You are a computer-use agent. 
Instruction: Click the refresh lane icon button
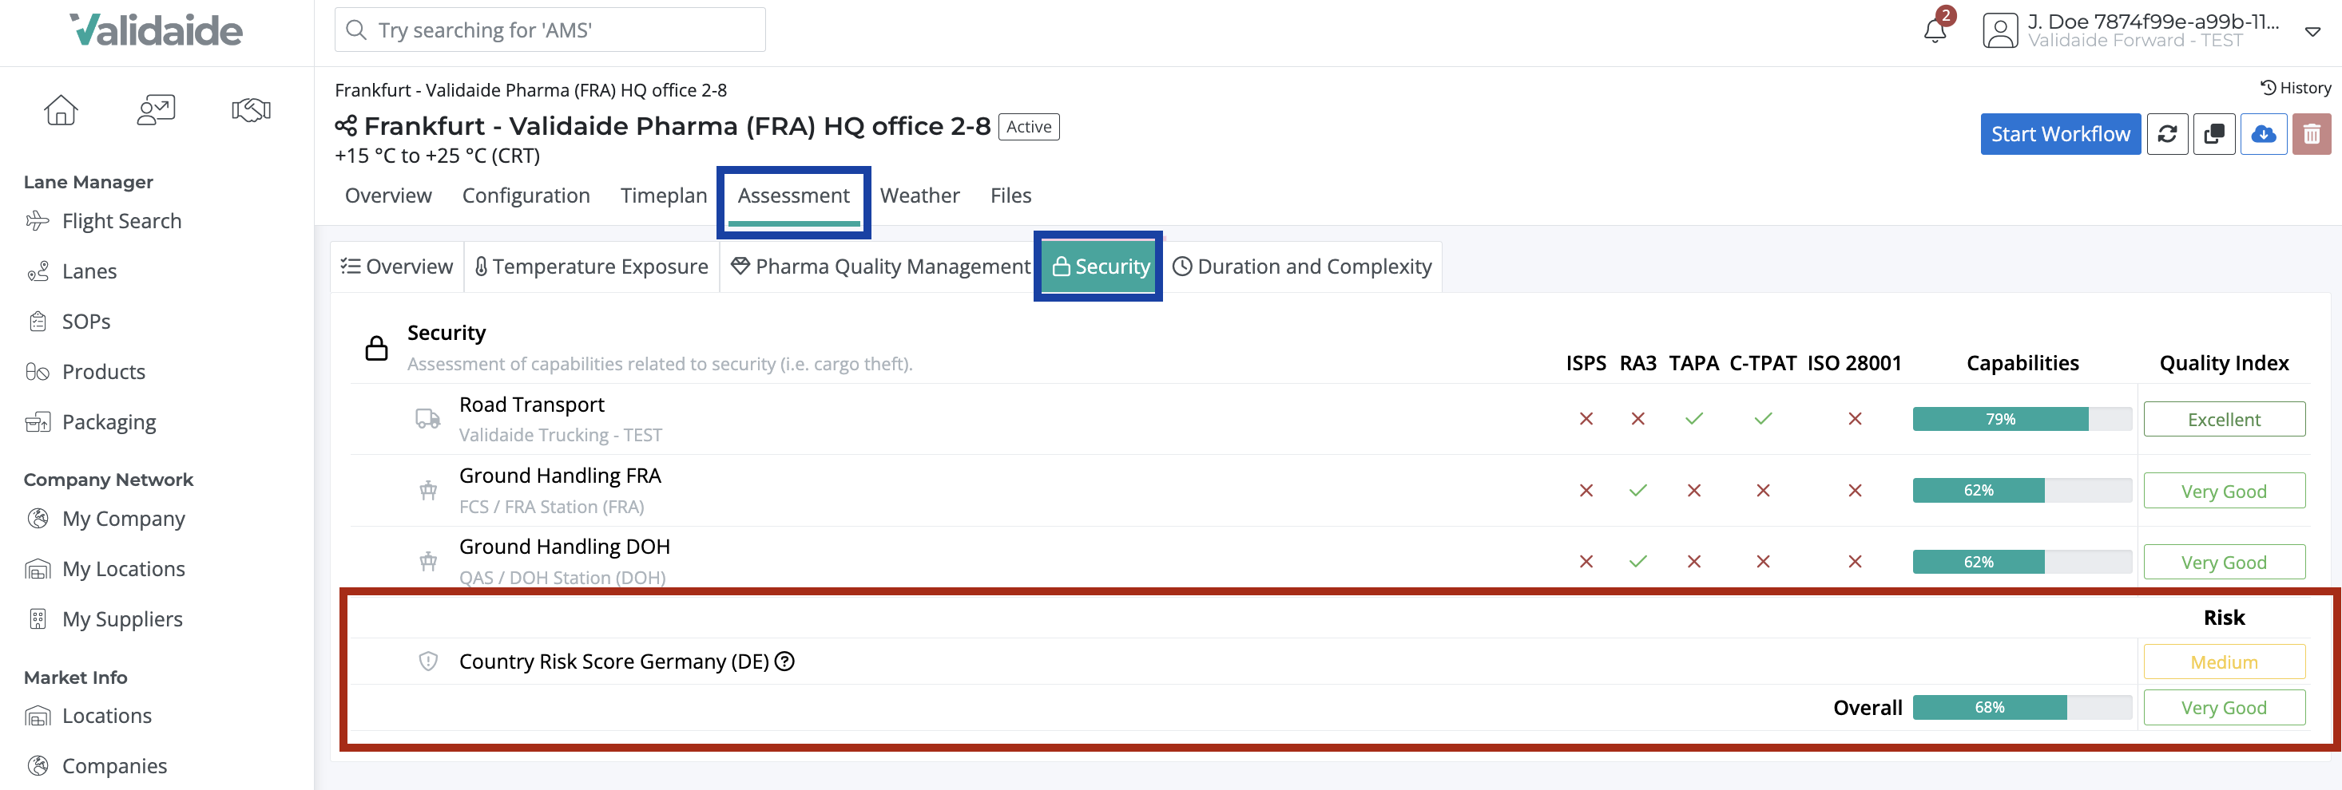click(x=2167, y=134)
